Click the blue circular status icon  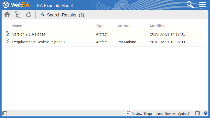click(x=205, y=113)
